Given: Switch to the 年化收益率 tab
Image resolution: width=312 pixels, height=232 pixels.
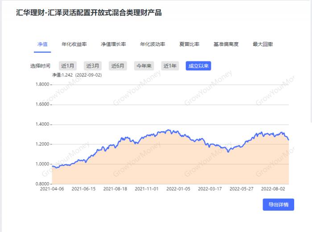Looking at the screenshot, I should click(74, 44).
